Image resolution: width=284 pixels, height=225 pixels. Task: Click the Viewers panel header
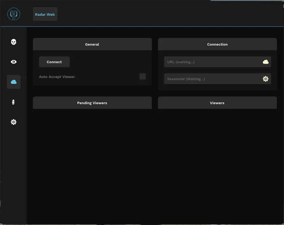[217, 103]
